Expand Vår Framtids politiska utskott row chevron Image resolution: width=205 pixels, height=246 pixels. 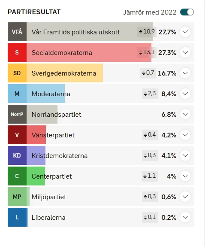click(x=185, y=32)
